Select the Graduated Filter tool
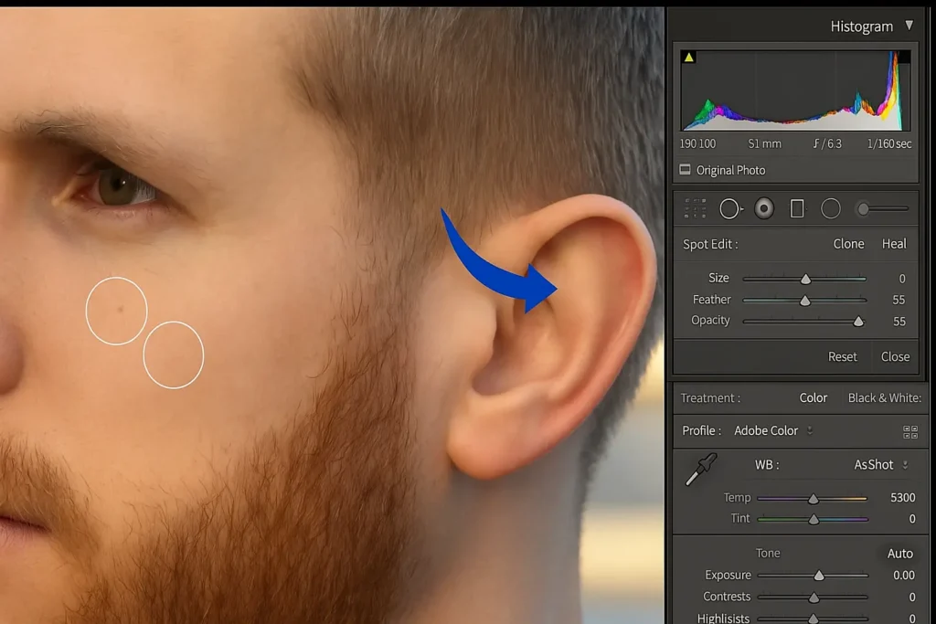Screen dimensions: 936x624 tap(796, 208)
